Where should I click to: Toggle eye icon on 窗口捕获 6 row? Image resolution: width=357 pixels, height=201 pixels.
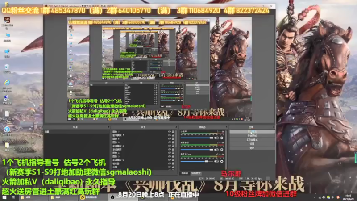[169, 146]
